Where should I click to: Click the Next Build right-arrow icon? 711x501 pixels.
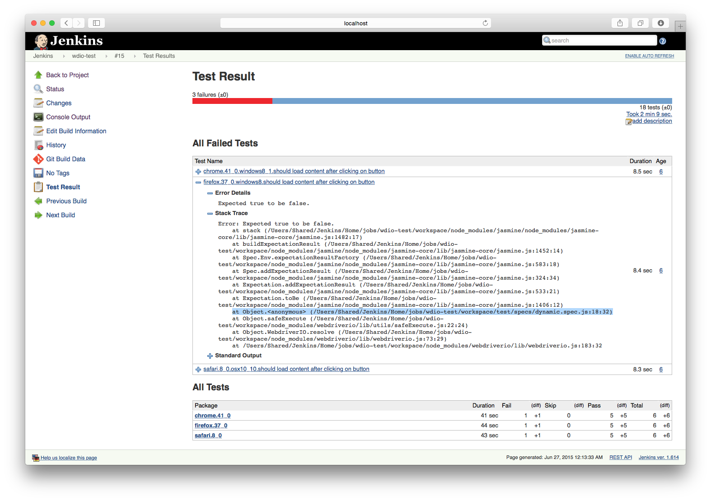38,215
